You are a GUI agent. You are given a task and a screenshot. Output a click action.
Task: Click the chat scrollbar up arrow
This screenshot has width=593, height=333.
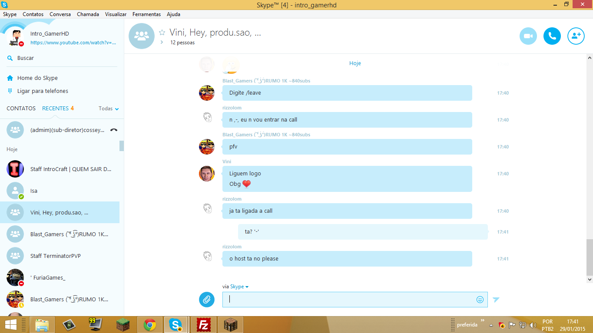pos(590,57)
